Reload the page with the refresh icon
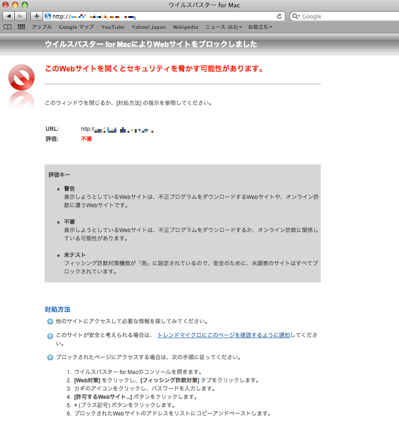 click(279, 16)
